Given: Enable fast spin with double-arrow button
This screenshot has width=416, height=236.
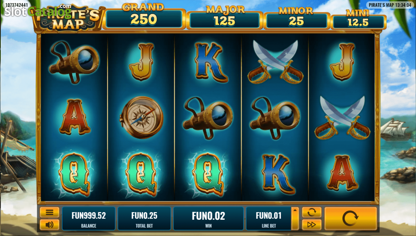Looking at the screenshot, I should (312, 225).
